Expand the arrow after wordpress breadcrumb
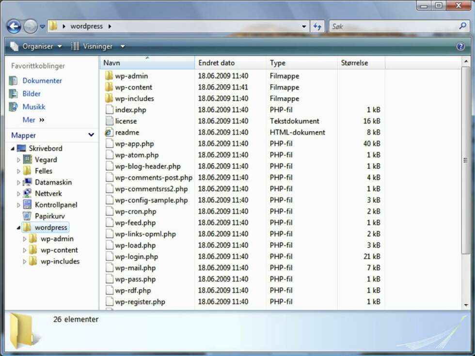 tap(110, 26)
